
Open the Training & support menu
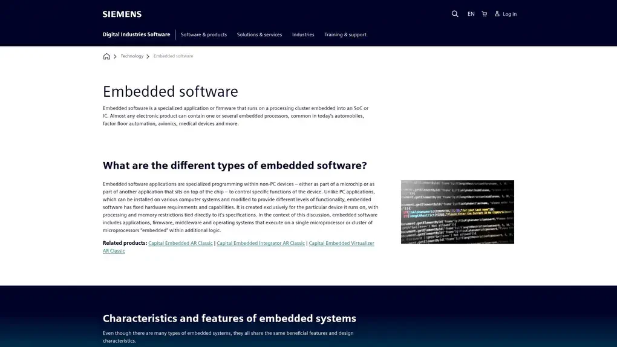point(345,34)
